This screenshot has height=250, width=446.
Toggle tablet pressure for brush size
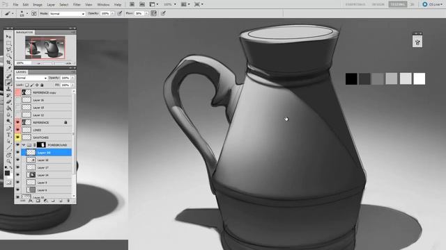tap(163, 13)
